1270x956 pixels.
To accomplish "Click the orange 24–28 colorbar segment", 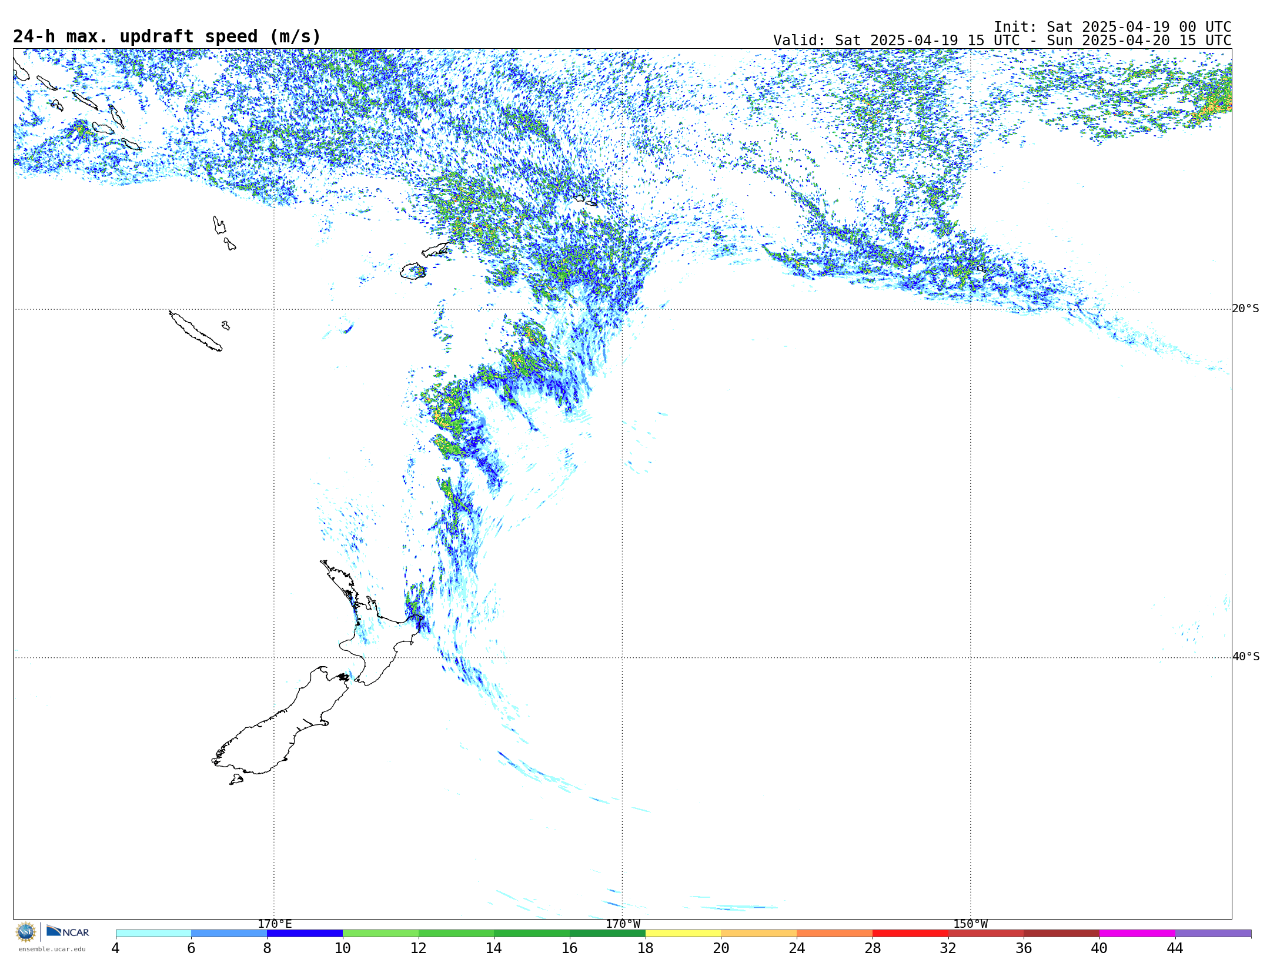I will (x=835, y=934).
